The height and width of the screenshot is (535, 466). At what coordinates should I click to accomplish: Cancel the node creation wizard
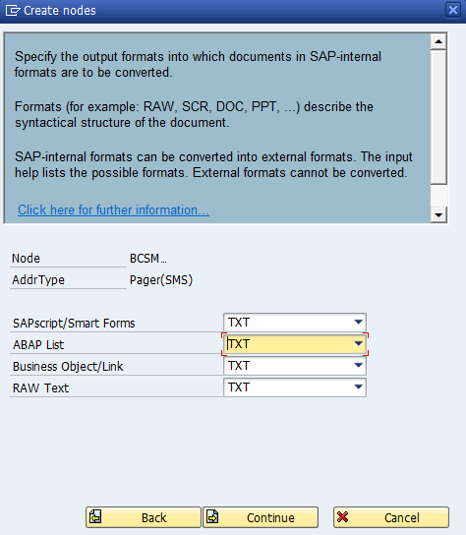391,517
